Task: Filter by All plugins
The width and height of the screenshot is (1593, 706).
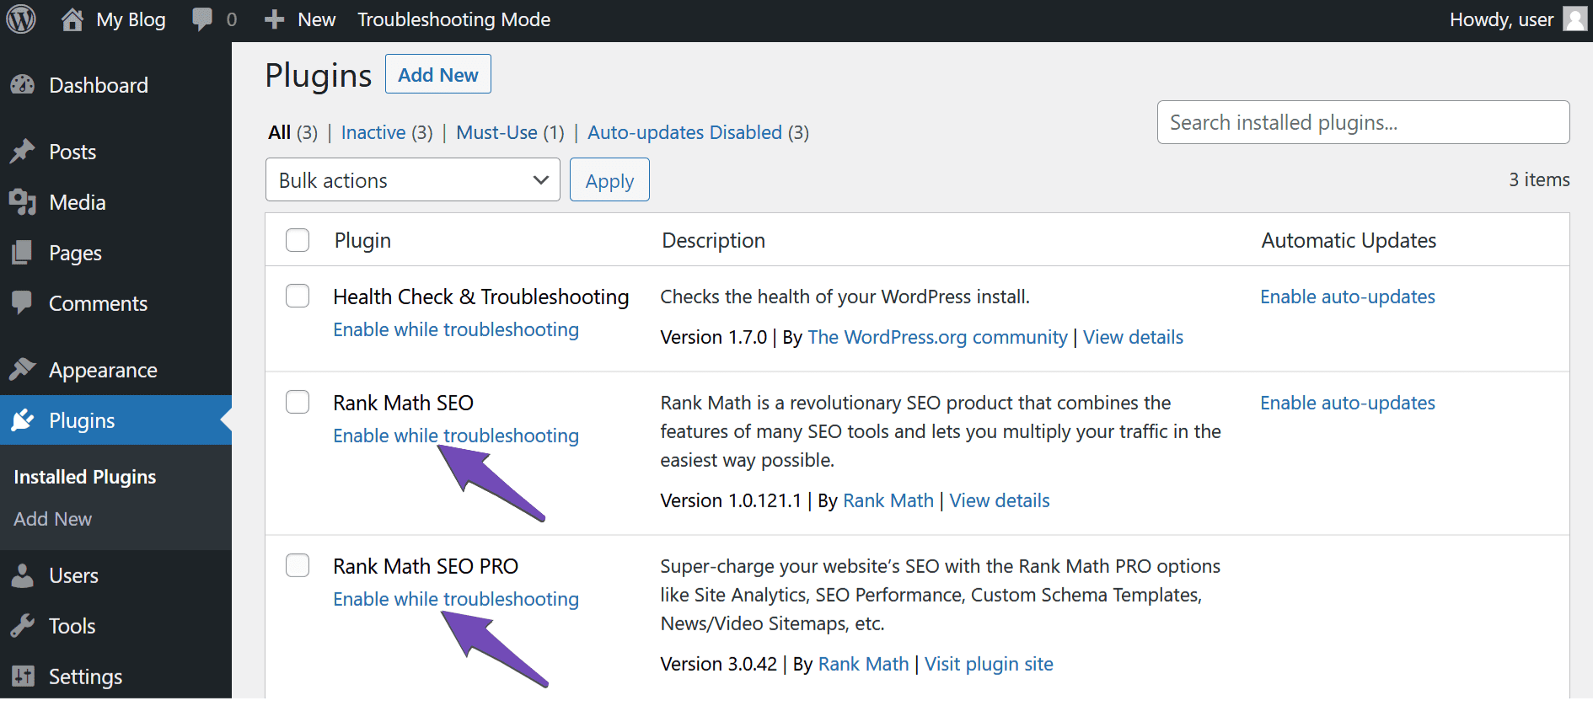Action: point(280,132)
